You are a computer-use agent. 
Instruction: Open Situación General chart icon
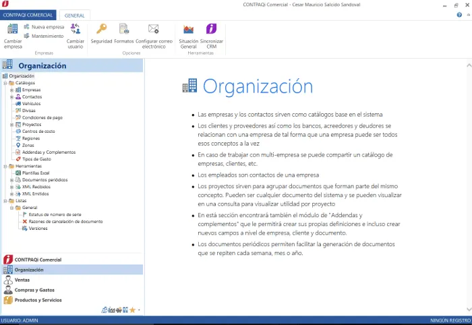pyautogui.click(x=189, y=29)
